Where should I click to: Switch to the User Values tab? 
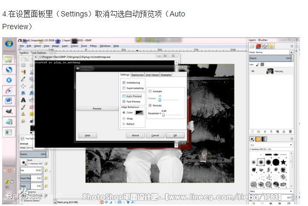click(x=152, y=75)
